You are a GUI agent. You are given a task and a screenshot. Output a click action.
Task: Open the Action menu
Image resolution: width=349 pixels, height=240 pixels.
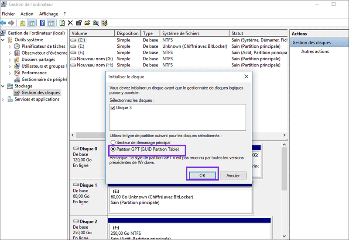pyautogui.click(x=27, y=14)
